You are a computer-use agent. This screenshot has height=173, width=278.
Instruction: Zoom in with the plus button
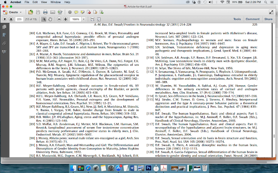[66, 19]
